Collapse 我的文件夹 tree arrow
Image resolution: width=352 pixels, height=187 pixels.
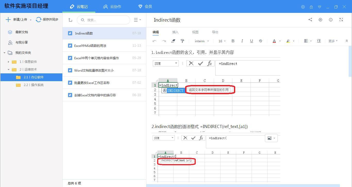point(4,53)
